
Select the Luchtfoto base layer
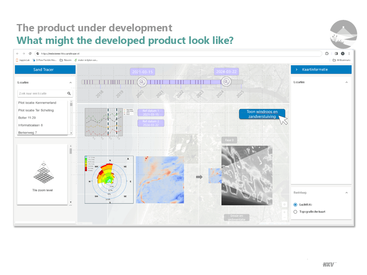coord(295,204)
